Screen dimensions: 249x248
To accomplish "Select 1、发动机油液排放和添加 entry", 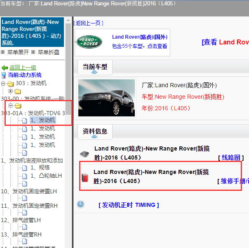I will coord(32,160).
